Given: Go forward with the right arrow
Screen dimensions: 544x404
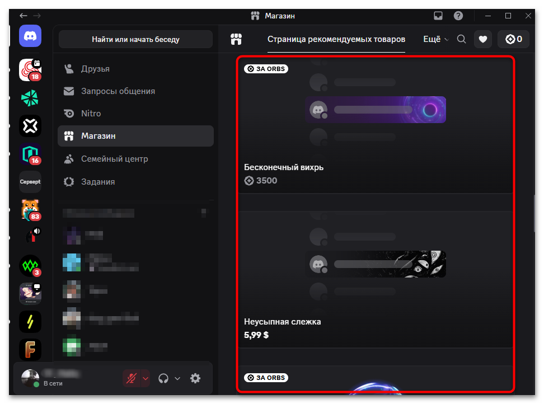Looking at the screenshot, I should (x=37, y=16).
